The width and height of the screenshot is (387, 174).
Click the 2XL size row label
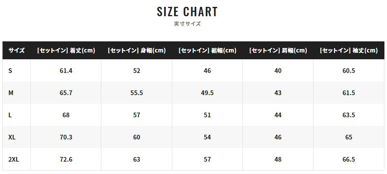coord(14,159)
